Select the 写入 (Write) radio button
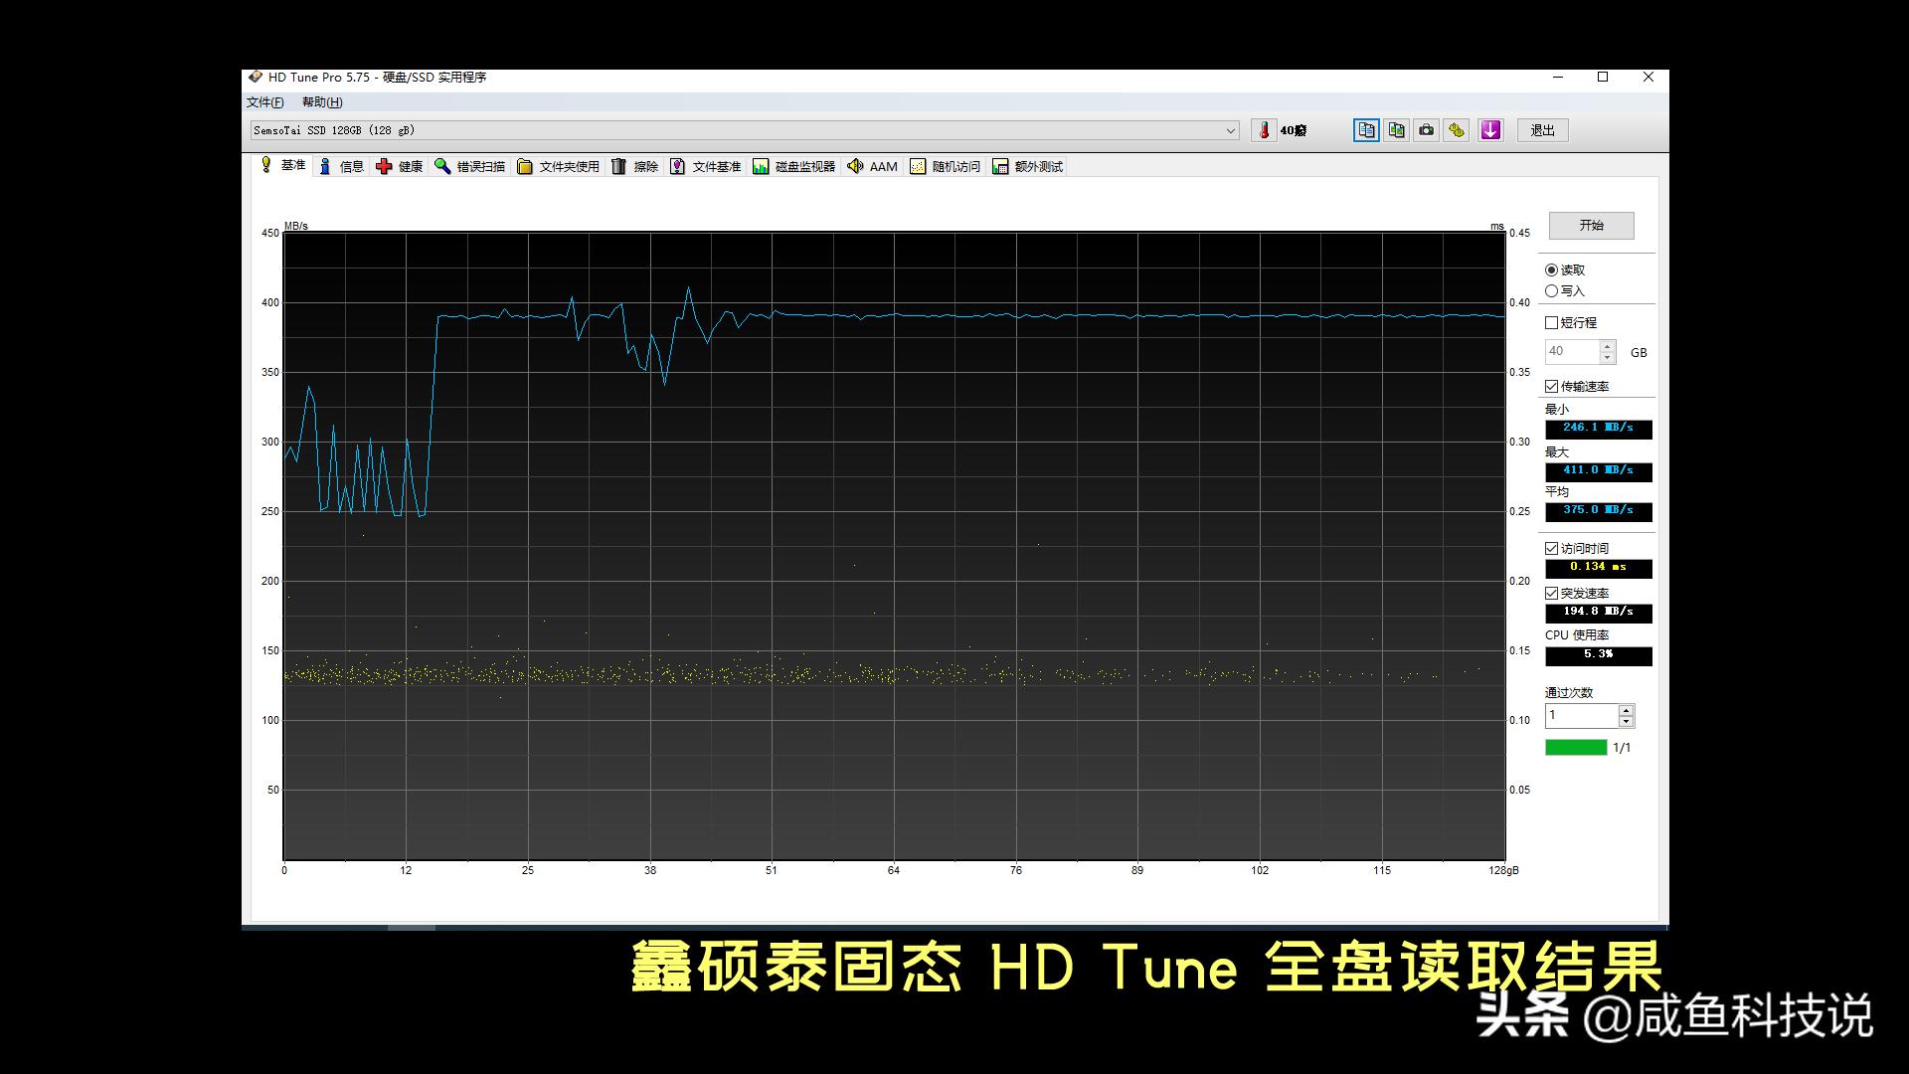 click(1552, 290)
